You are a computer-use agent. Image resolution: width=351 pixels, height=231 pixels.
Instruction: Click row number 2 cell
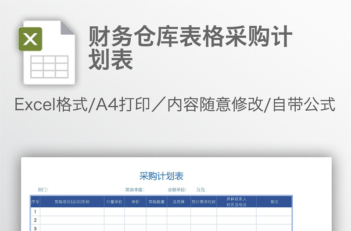click(x=35, y=220)
